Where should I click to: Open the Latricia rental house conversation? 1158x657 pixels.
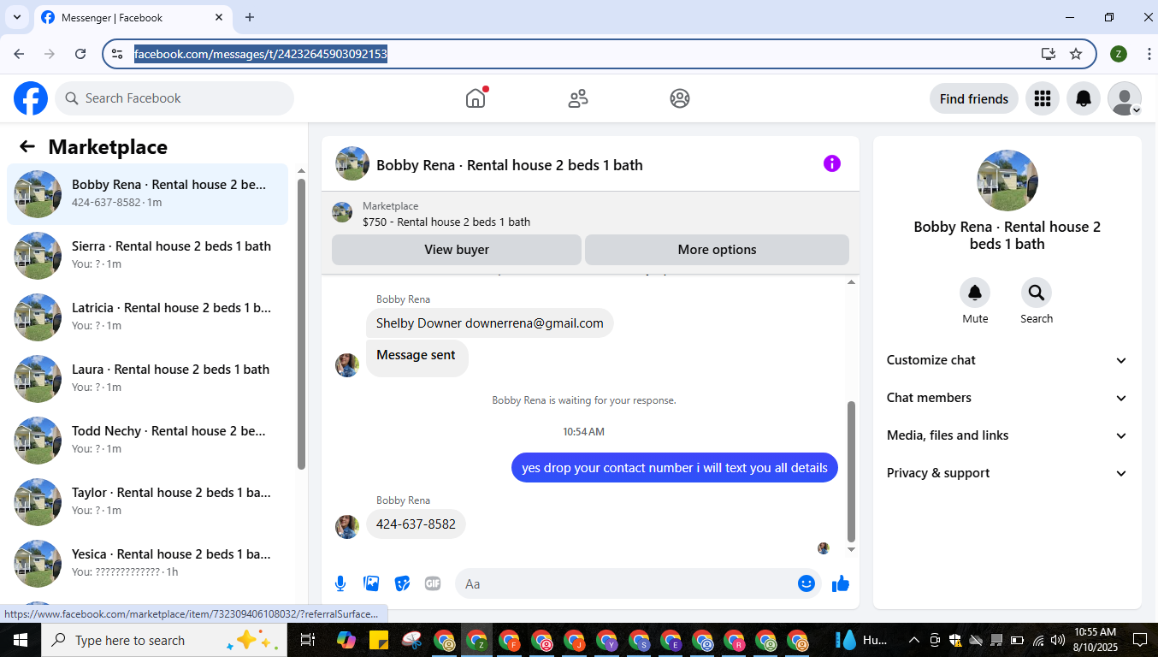pyautogui.click(x=147, y=317)
